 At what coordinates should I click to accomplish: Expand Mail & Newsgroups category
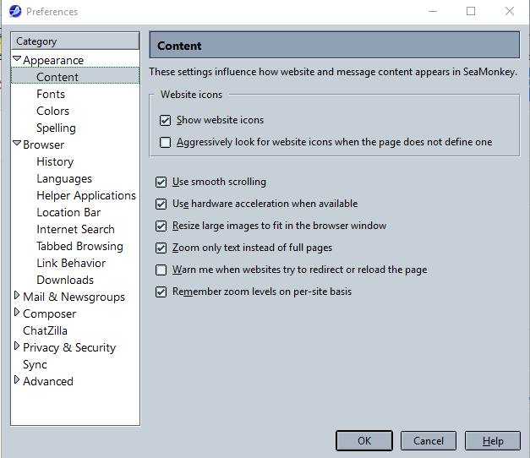[17, 297]
